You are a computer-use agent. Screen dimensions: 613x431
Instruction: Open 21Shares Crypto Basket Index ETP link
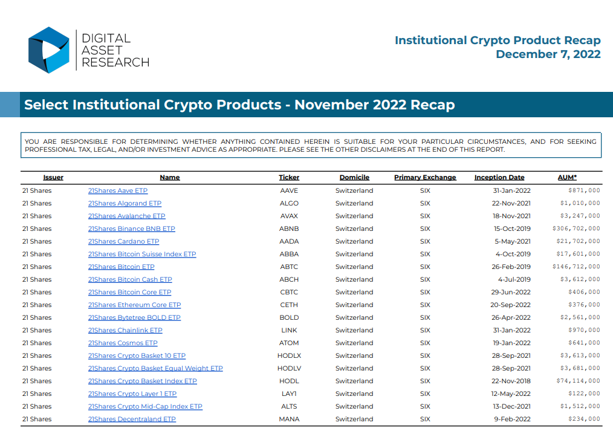(x=142, y=381)
